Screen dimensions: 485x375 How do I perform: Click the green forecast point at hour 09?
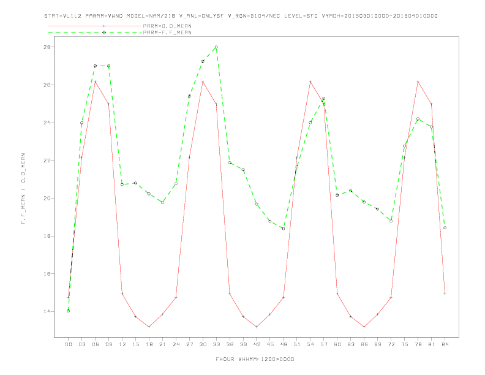click(108, 66)
